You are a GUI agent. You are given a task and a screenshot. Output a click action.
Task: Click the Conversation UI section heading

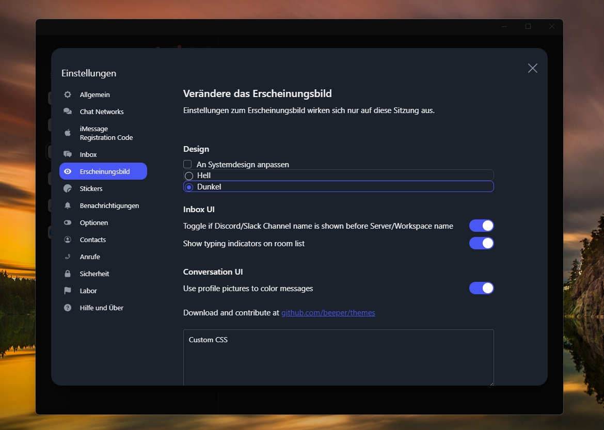(x=213, y=272)
